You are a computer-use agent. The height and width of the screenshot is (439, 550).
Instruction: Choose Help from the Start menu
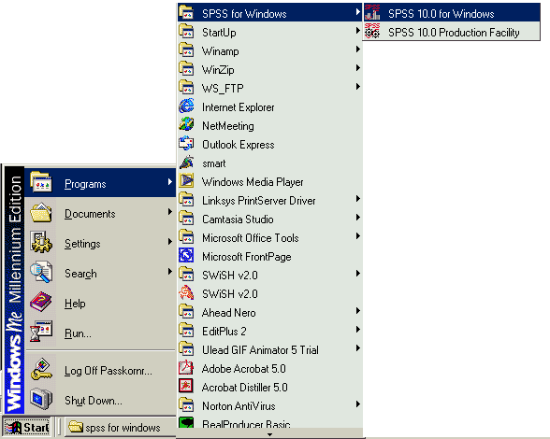100,303
